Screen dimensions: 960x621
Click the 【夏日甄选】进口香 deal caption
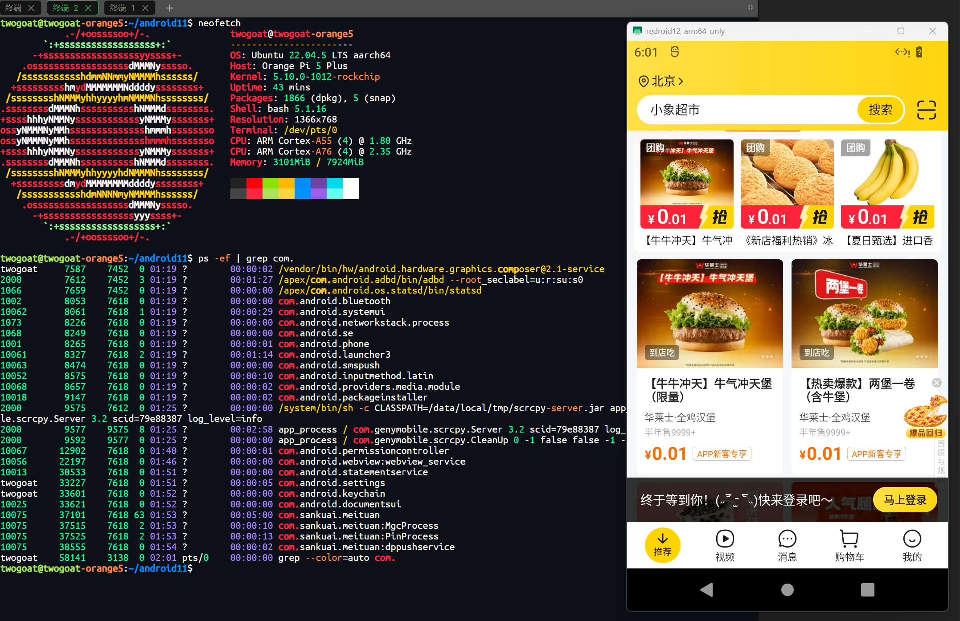coord(888,241)
